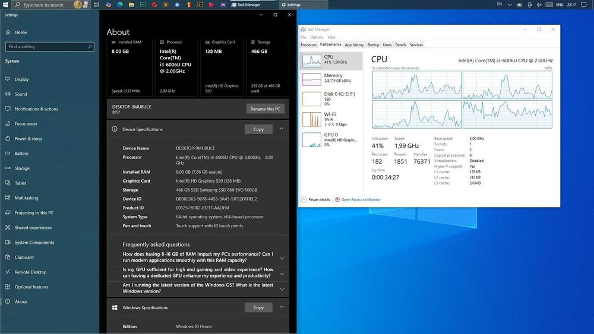
Task: Collapse Task Manager with Fewer details
Action: (315, 200)
